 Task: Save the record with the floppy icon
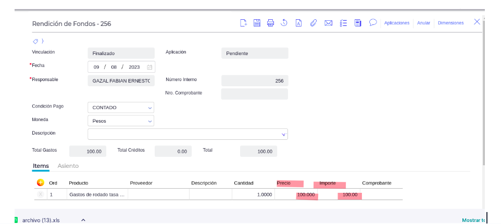coord(257,23)
